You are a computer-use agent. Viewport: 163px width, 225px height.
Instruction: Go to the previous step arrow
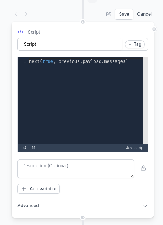(16, 14)
